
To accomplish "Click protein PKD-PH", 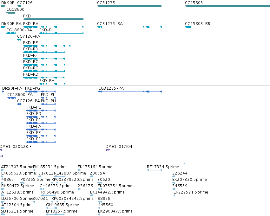I will tap(48, 104).
